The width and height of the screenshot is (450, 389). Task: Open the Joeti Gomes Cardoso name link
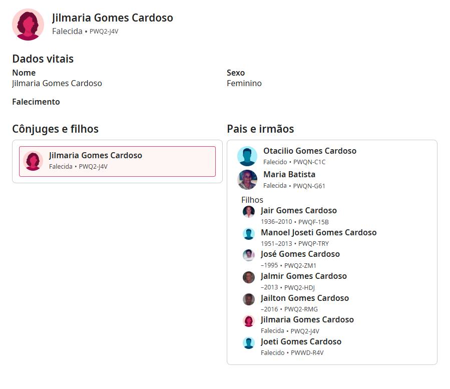(301, 341)
